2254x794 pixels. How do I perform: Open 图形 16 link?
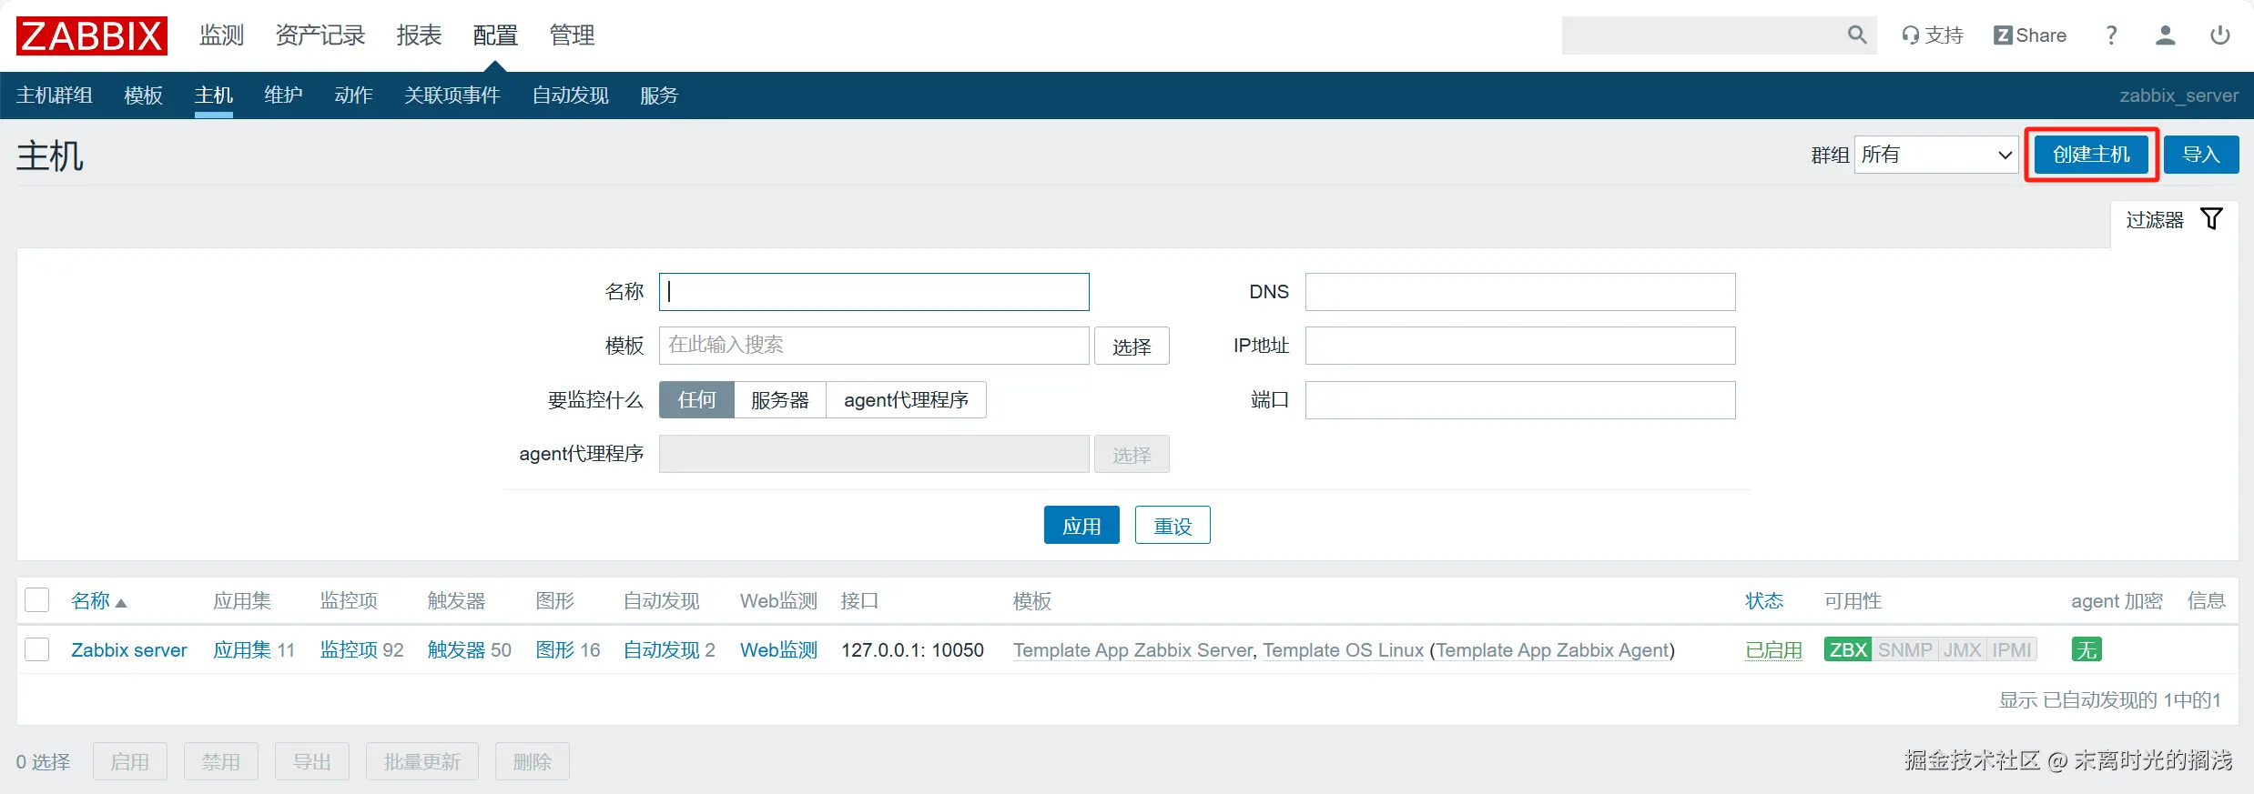554,649
